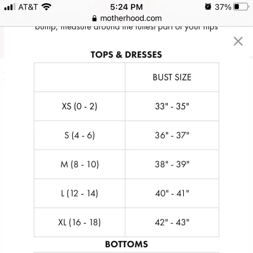Viewport: 253px width, 253px height.
Task: Open the BOTTOMS section heading
Action: point(126,244)
